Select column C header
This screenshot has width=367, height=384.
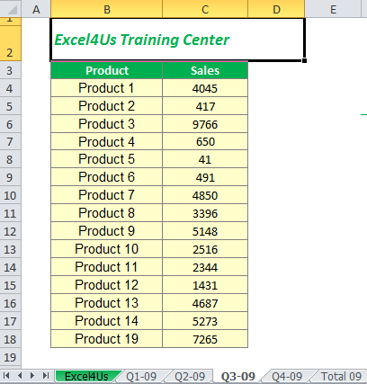point(205,9)
